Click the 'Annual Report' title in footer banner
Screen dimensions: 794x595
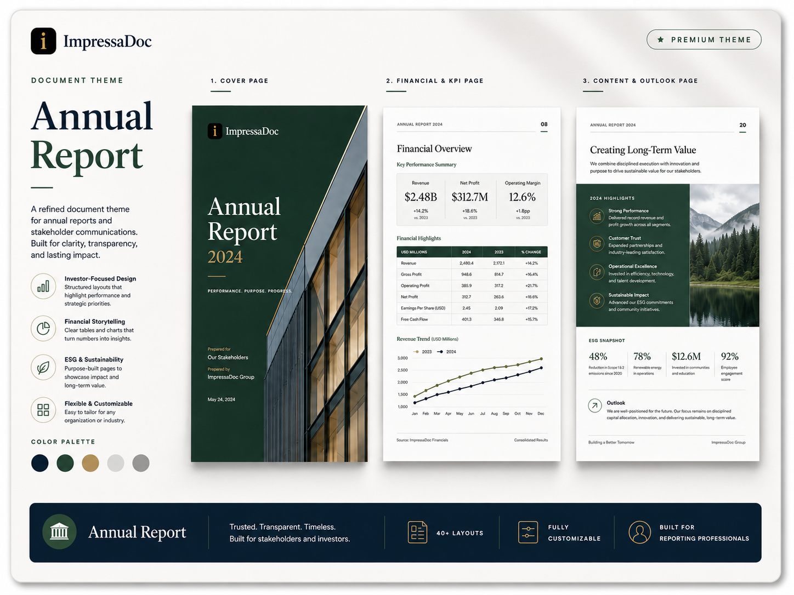[137, 532]
